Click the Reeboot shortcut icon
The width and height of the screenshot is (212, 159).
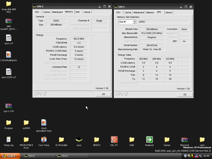click(x=149, y=140)
